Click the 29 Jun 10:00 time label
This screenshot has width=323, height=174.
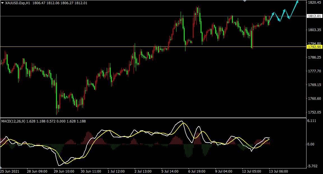(x=64, y=171)
